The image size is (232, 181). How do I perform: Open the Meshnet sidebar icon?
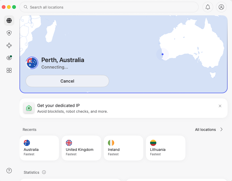coord(9,45)
